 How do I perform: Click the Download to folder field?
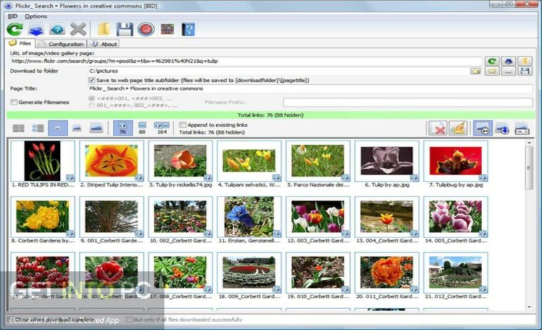coord(279,71)
